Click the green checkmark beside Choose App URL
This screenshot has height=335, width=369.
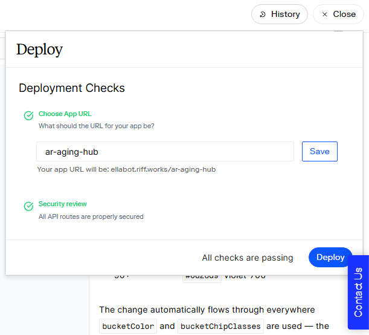[x=29, y=115]
